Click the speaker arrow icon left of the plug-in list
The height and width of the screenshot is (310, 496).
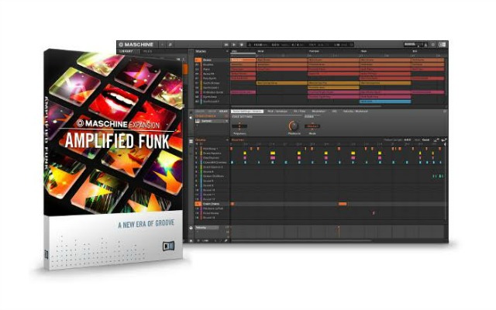(191, 118)
